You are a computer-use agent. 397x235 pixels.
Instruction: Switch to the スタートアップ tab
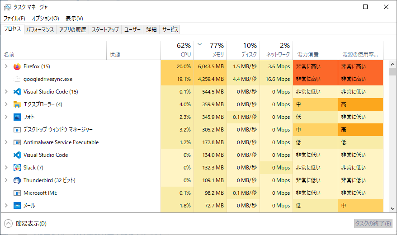point(105,29)
